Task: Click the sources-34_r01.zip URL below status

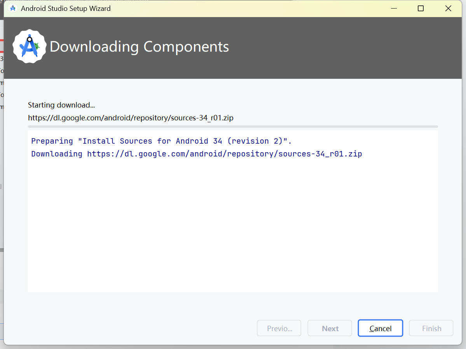Action: click(131, 118)
